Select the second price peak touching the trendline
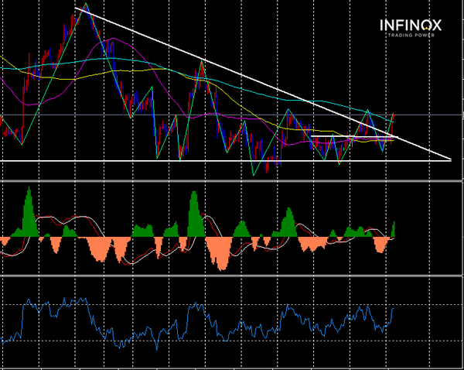 [202, 60]
